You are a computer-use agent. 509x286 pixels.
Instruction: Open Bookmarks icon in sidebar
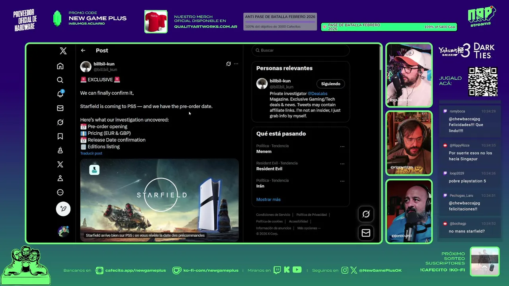click(60, 136)
